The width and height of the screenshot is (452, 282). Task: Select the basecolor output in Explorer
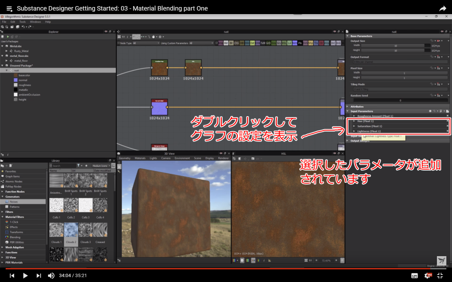(24, 75)
